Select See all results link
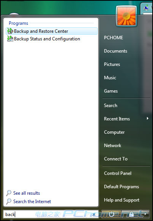The height and width of the screenshot is (221, 153). [27, 193]
